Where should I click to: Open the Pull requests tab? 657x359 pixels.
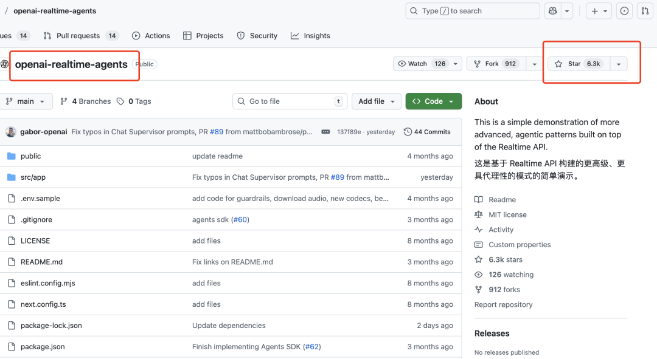pyautogui.click(x=82, y=36)
